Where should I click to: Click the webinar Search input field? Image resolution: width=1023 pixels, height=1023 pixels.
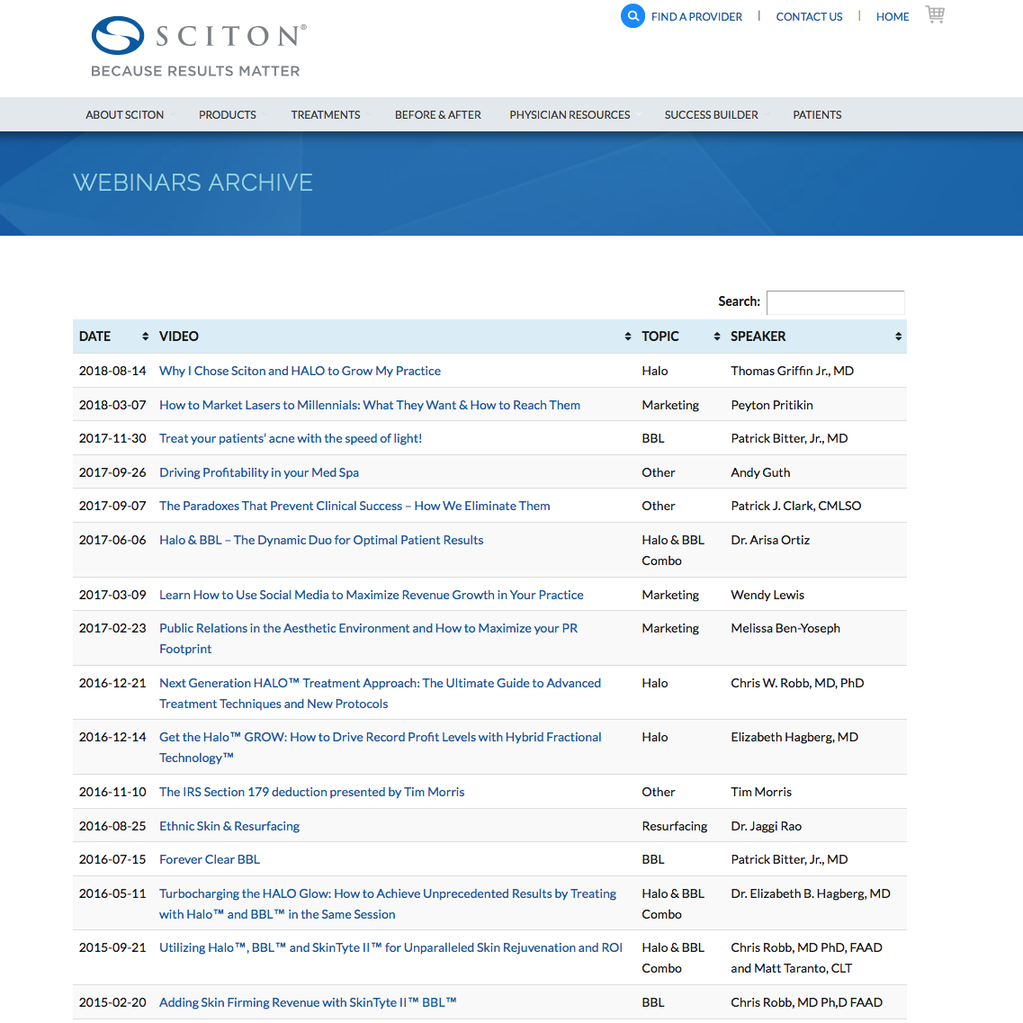click(x=835, y=302)
